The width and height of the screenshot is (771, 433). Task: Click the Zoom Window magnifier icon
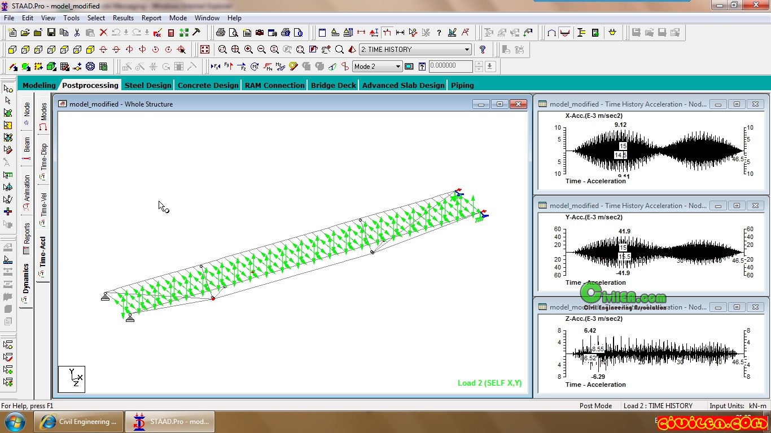(x=222, y=50)
